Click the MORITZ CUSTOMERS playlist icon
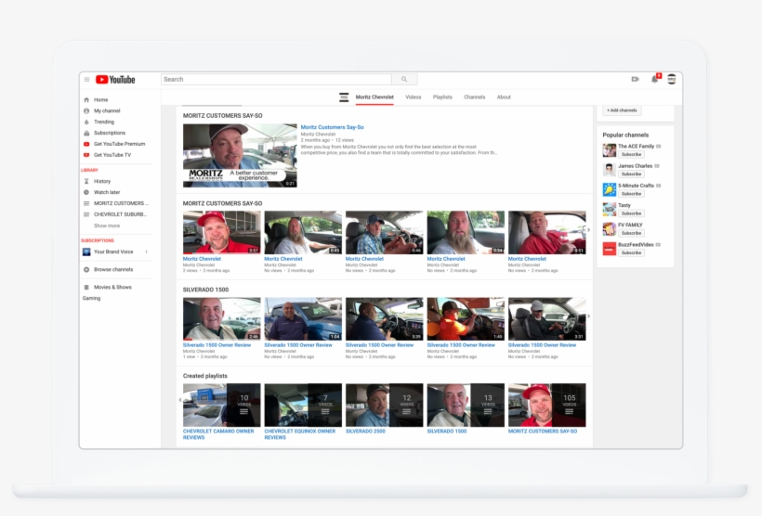Viewport: 762px width, 516px height. point(86,203)
